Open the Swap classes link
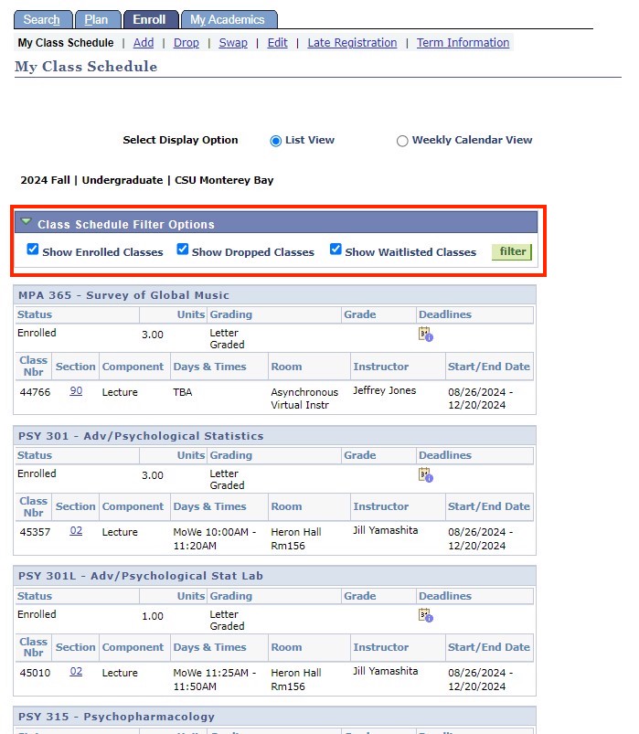Image resolution: width=639 pixels, height=734 pixels. coord(233,43)
